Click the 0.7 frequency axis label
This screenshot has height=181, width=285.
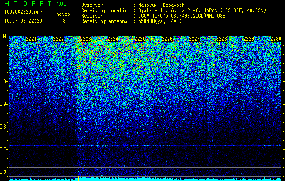click(x=4, y=149)
